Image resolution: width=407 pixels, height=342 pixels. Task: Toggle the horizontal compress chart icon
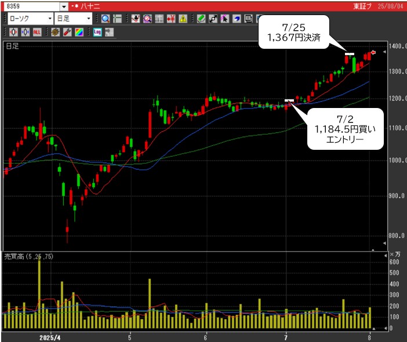click(x=25, y=32)
